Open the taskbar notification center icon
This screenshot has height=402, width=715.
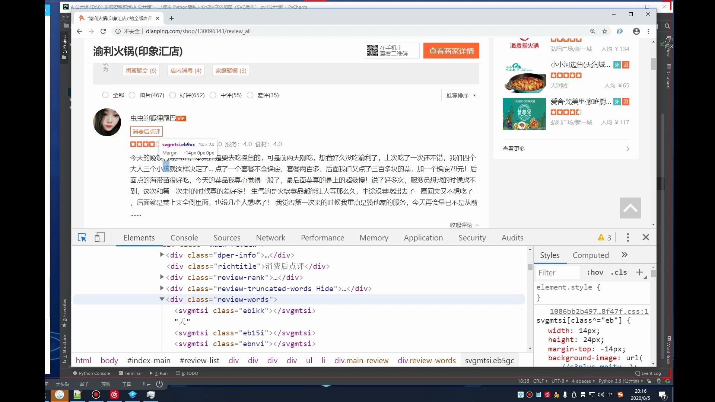tap(662, 395)
